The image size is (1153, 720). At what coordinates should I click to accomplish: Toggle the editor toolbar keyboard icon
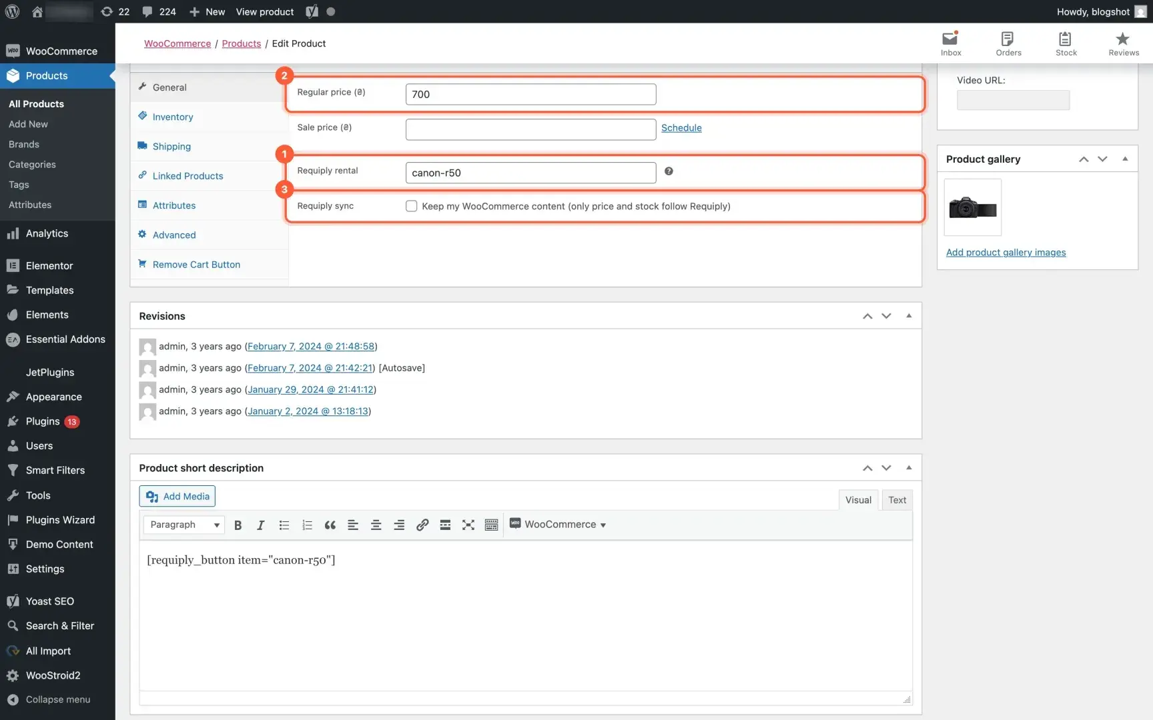(x=492, y=525)
